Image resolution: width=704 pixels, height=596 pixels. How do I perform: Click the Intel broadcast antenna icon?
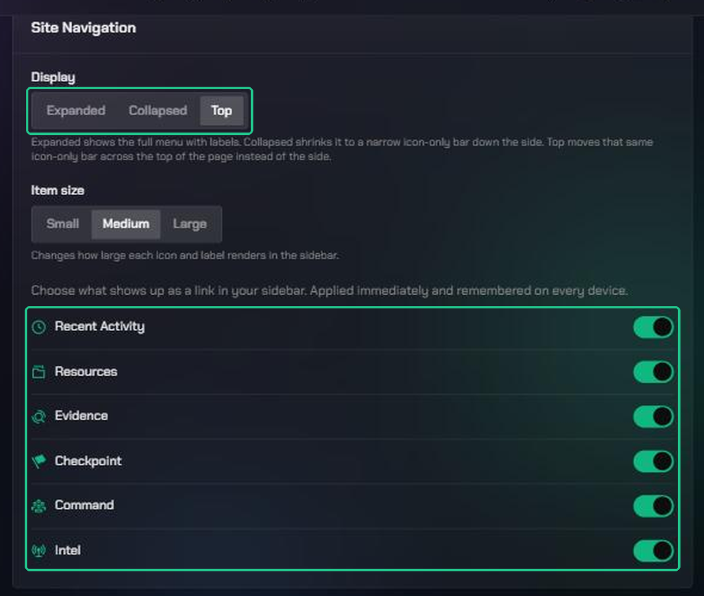point(39,550)
